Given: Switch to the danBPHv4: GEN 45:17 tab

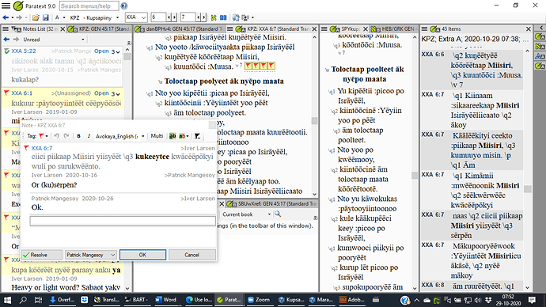Looking at the screenshot, I should click(x=180, y=29).
